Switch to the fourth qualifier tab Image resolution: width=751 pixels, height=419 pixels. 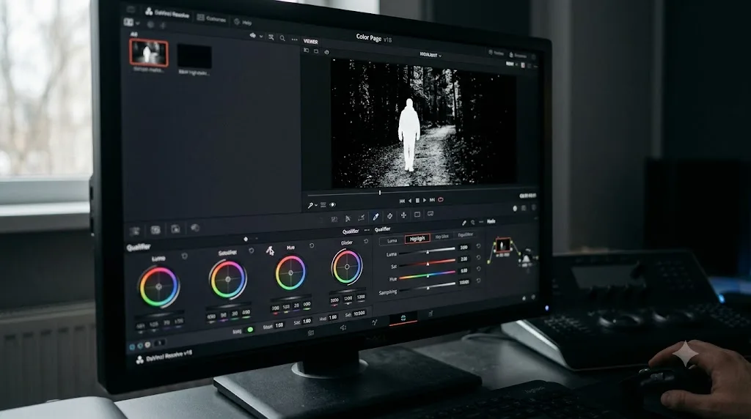[x=465, y=235]
